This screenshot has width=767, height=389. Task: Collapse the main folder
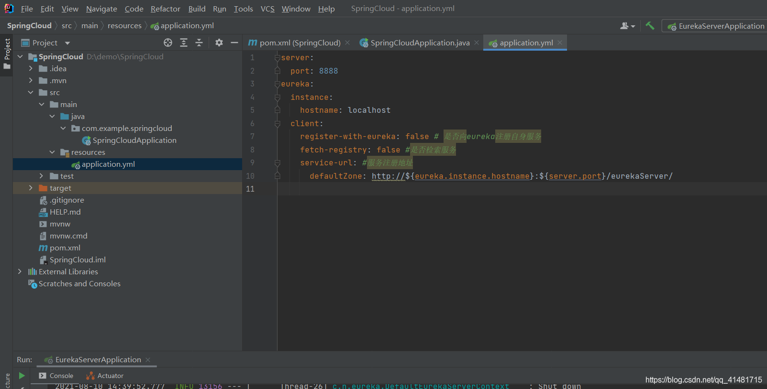click(42, 104)
